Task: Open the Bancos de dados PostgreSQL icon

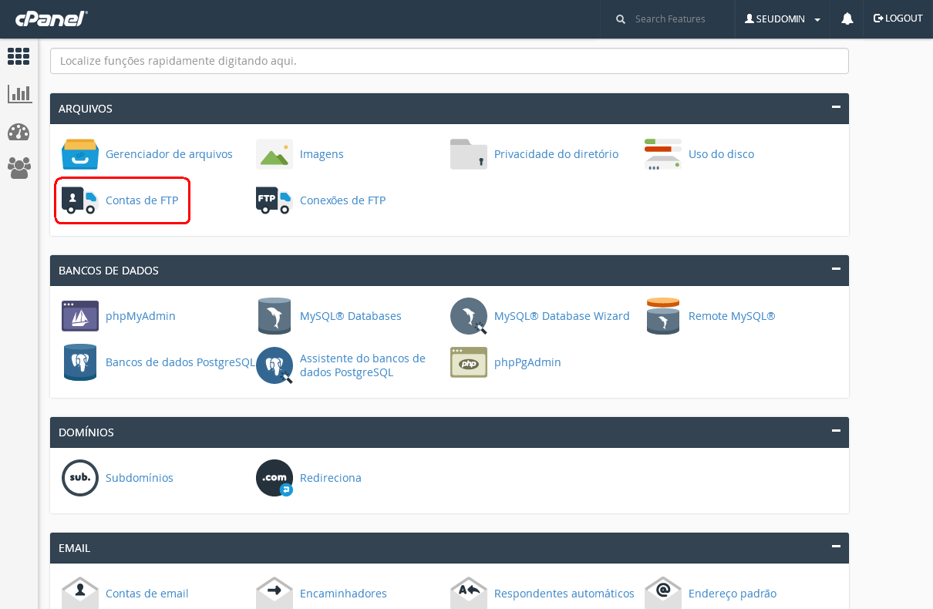Action: click(80, 362)
